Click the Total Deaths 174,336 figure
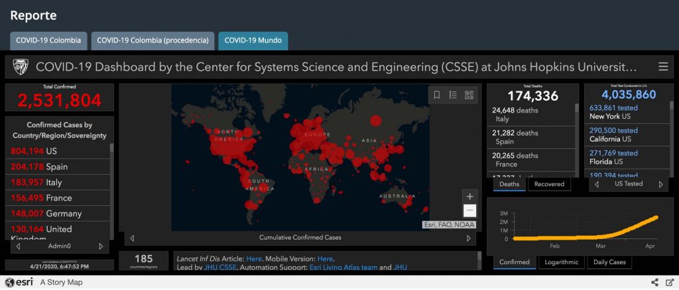Viewport: 679px width, 290px height. point(532,95)
